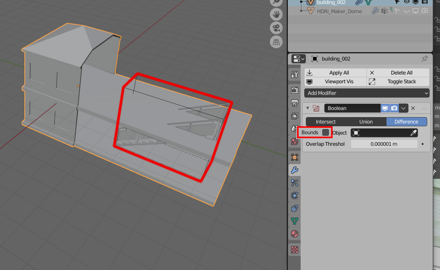The width and height of the screenshot is (440, 270).
Task: Toggle Boolean modifier render display
Action: point(394,108)
